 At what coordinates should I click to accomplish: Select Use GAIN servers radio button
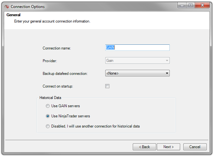pos(48,106)
